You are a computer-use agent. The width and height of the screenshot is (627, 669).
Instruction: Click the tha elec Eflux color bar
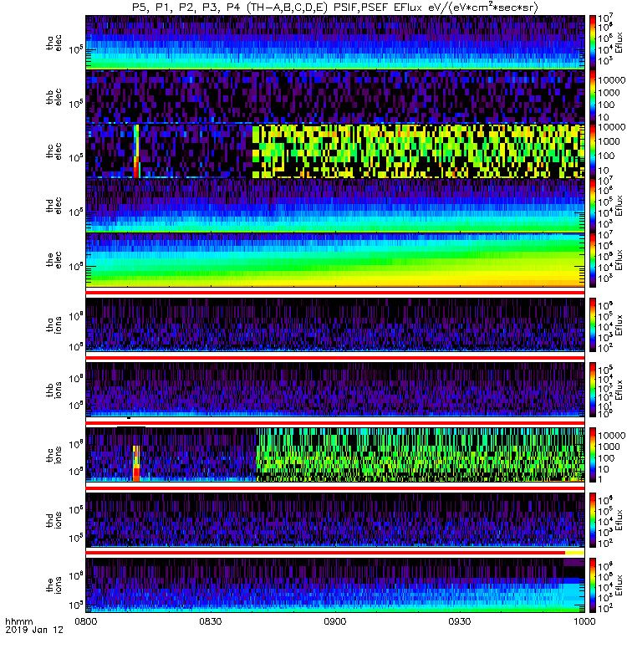(x=593, y=43)
